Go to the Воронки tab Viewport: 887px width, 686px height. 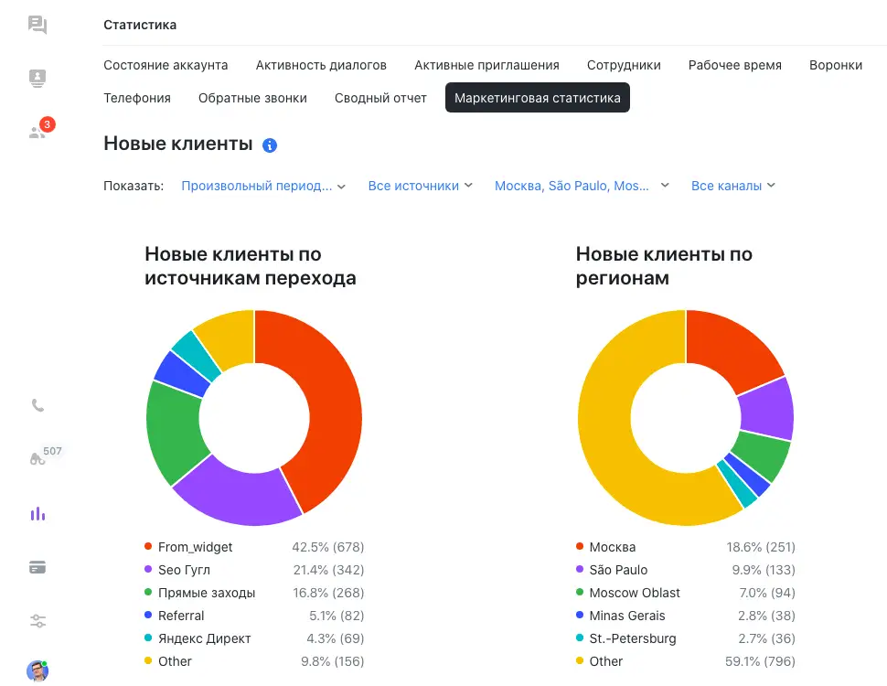pyautogui.click(x=835, y=65)
